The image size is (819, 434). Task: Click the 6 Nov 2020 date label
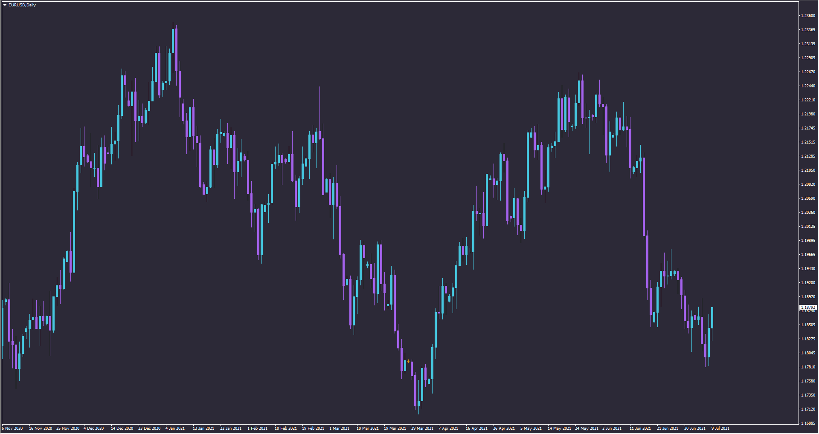pyautogui.click(x=12, y=428)
